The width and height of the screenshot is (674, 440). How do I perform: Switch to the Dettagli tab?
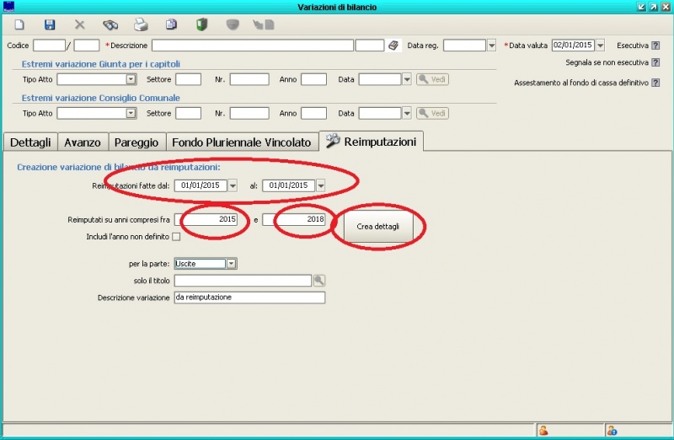pos(30,142)
